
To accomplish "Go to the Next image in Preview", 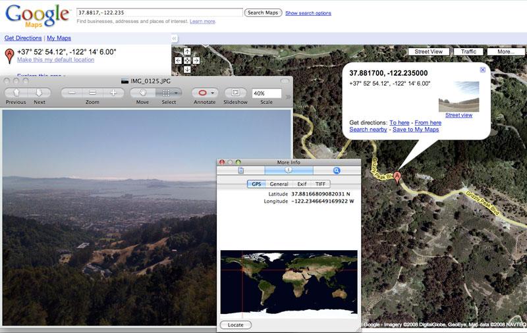I will (x=39, y=93).
